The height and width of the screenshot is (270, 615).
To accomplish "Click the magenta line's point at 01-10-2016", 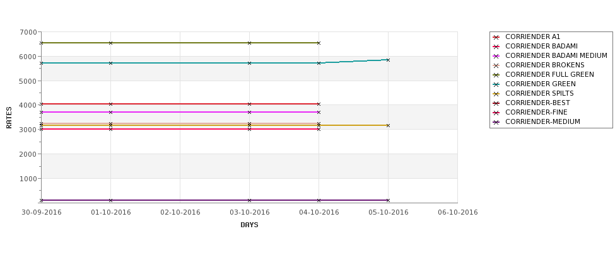I will pos(110,112).
